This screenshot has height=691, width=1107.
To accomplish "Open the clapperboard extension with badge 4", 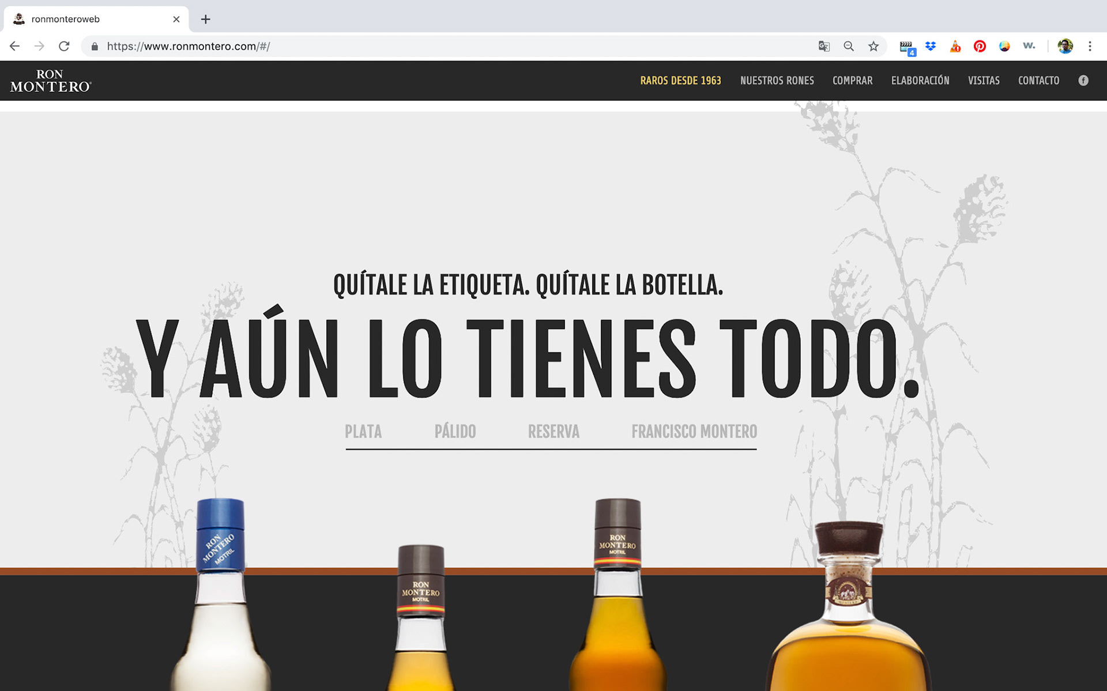I will [907, 47].
